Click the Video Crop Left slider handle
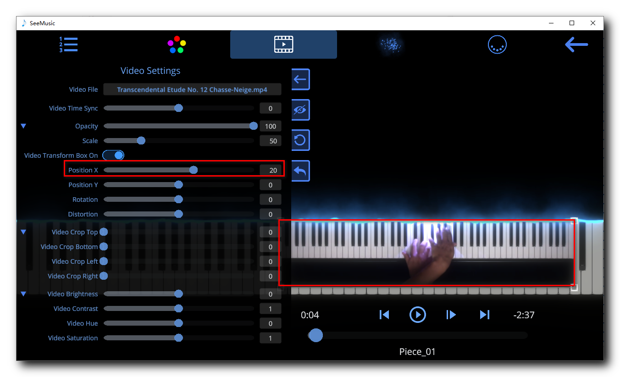Screen dimensions: 620x377 pos(104,261)
